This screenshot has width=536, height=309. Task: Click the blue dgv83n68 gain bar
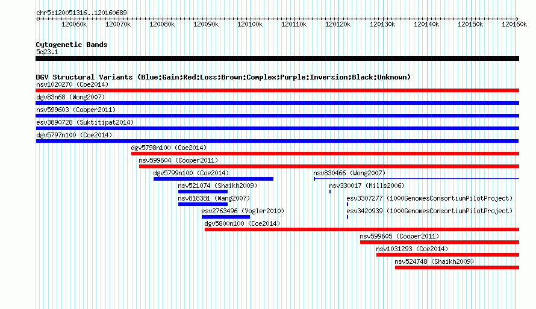coord(277,103)
